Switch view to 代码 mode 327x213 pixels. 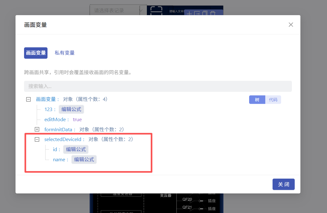pos(273,100)
